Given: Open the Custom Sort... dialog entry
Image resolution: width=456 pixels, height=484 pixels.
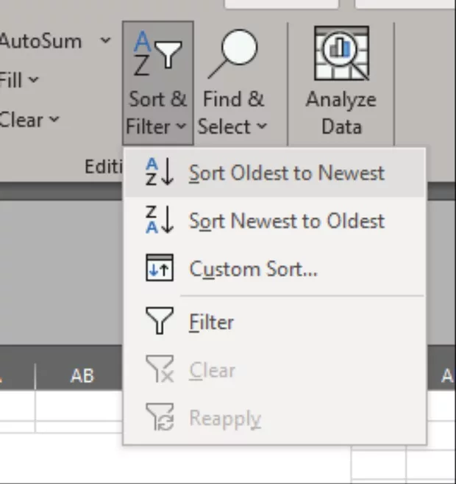Looking at the screenshot, I should [x=253, y=270].
